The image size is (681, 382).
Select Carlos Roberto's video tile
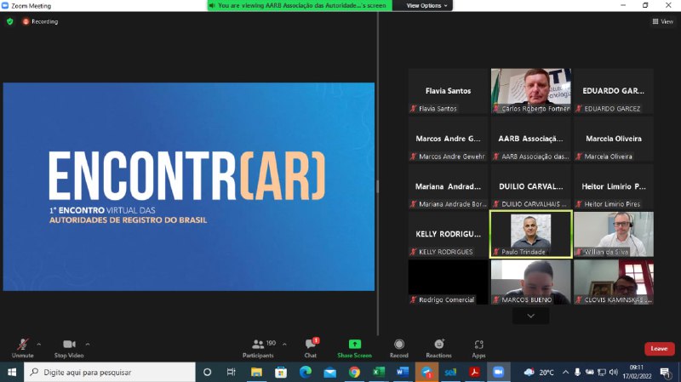530,90
